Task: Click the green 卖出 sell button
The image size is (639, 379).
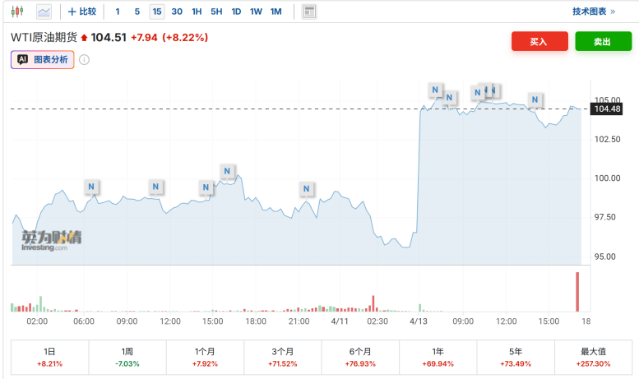Action: click(x=603, y=42)
